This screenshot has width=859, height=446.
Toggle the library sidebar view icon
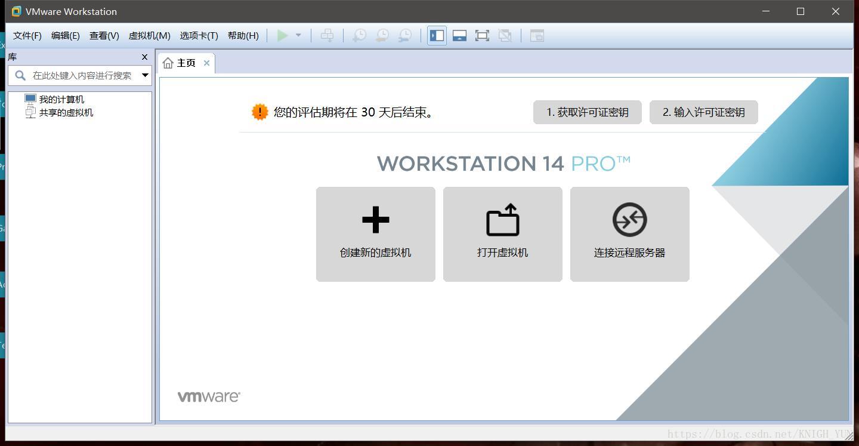(x=437, y=36)
